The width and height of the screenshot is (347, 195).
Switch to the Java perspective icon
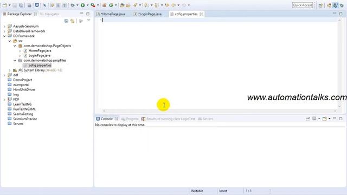click(336, 5)
